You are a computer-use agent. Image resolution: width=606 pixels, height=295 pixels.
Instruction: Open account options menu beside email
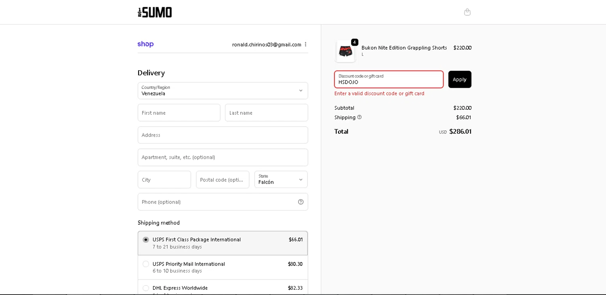305,44
